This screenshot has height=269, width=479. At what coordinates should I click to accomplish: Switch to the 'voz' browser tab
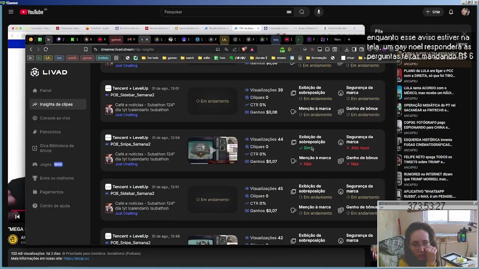coord(276,40)
